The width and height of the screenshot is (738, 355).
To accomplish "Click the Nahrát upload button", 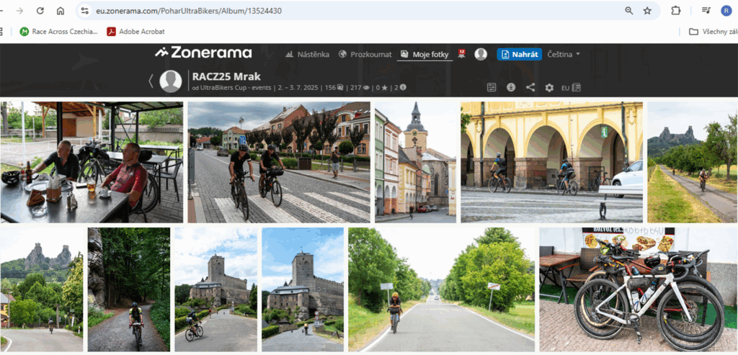I will point(519,54).
